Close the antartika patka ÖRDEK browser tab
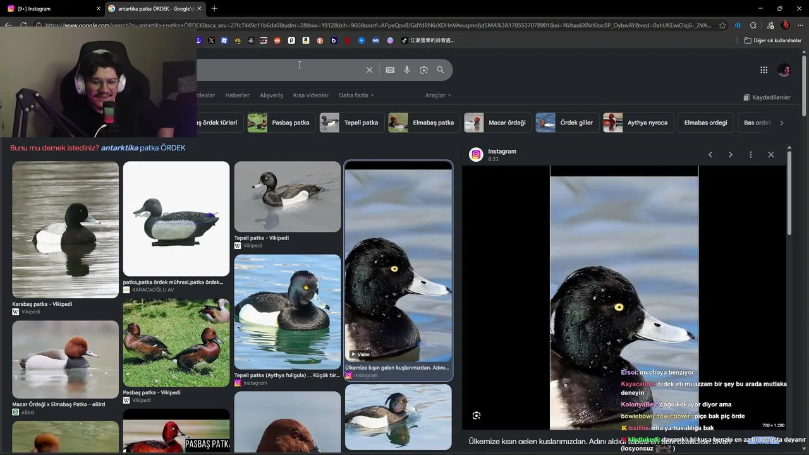The height and width of the screenshot is (455, 809). [200, 9]
